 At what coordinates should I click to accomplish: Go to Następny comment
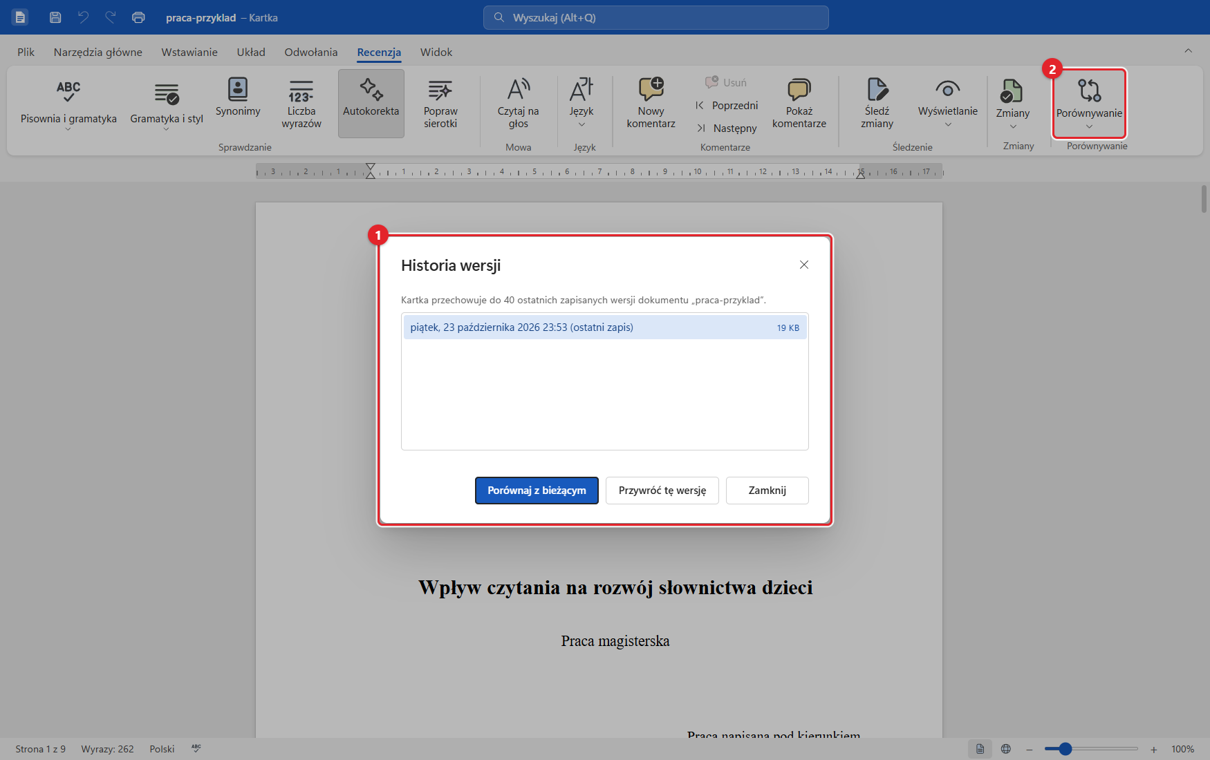727,128
